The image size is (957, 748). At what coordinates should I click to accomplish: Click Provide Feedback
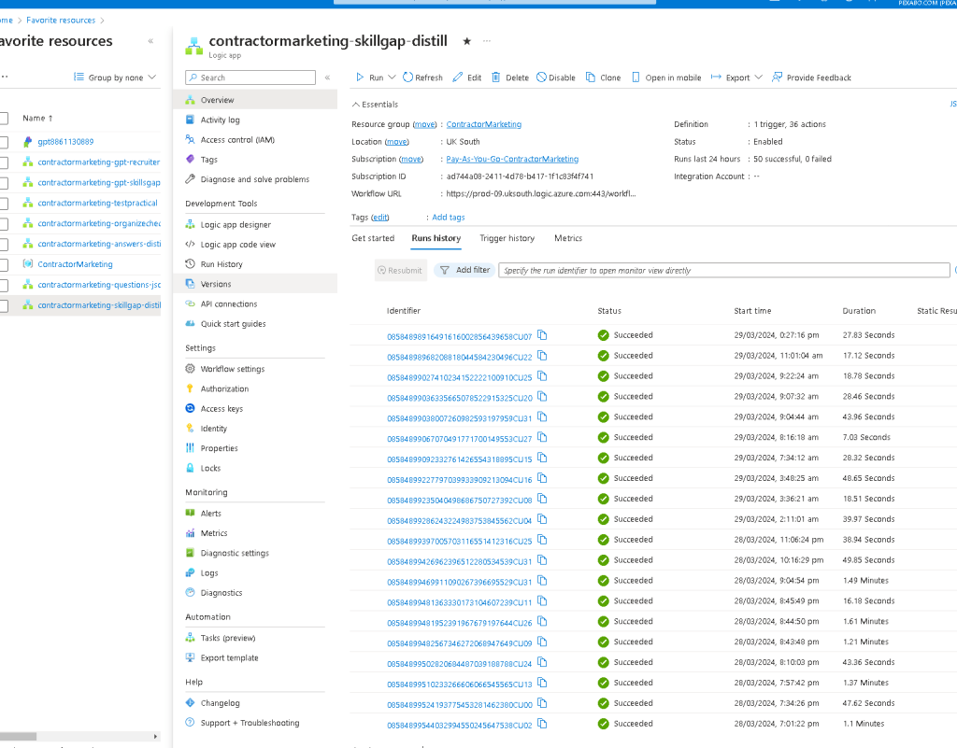coord(811,78)
